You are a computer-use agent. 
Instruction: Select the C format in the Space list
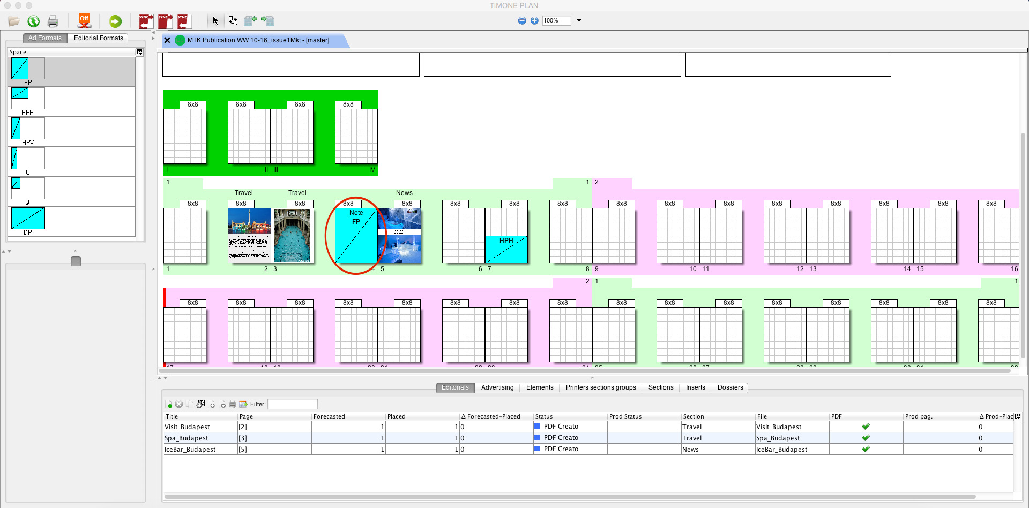click(x=72, y=161)
